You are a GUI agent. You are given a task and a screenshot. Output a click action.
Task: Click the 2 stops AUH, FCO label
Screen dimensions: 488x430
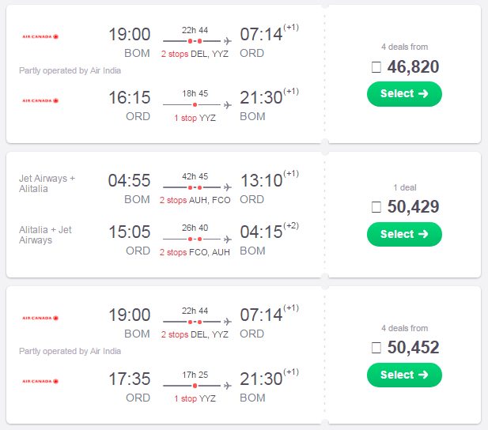(x=195, y=200)
